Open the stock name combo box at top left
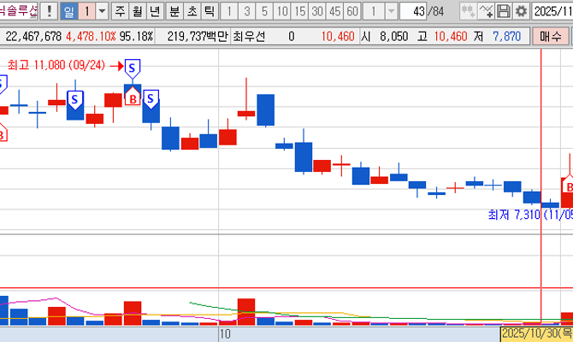The height and width of the screenshot is (342, 573). click(x=19, y=11)
